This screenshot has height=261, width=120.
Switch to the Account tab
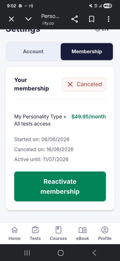click(x=33, y=51)
